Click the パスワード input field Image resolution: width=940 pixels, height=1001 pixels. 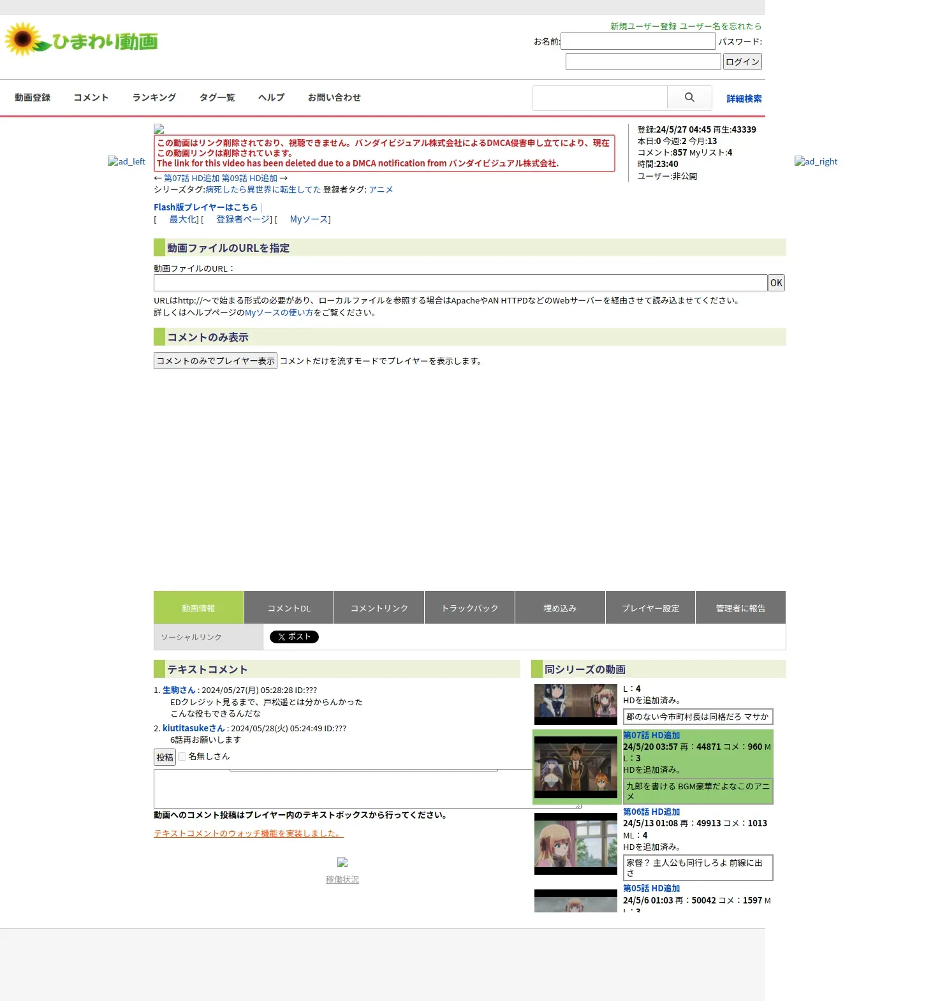click(643, 61)
